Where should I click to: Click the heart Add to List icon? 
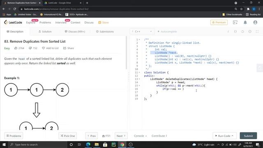[x=43, y=48]
